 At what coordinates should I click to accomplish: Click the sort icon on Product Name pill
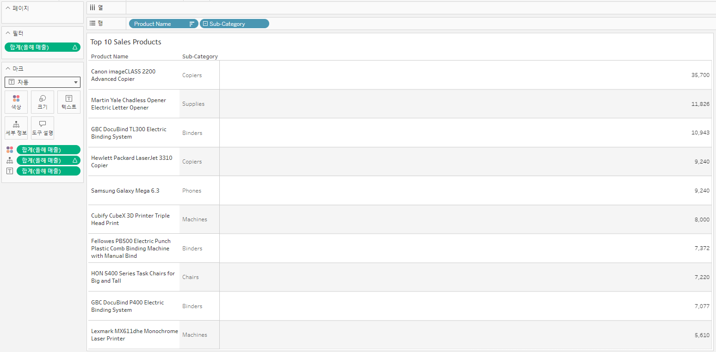[192, 24]
